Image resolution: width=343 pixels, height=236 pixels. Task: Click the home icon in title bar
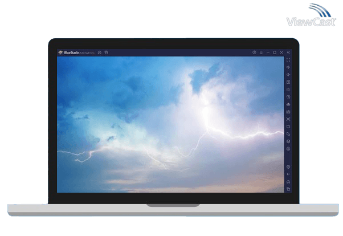[100, 52]
